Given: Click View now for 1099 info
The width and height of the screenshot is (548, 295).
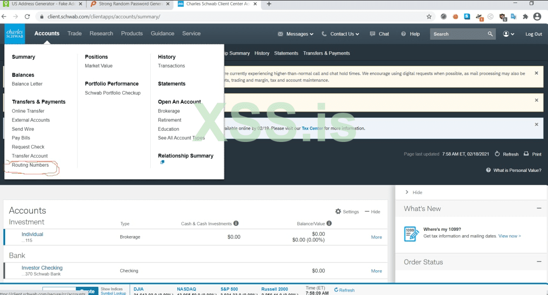Looking at the screenshot, I should 509,236.
